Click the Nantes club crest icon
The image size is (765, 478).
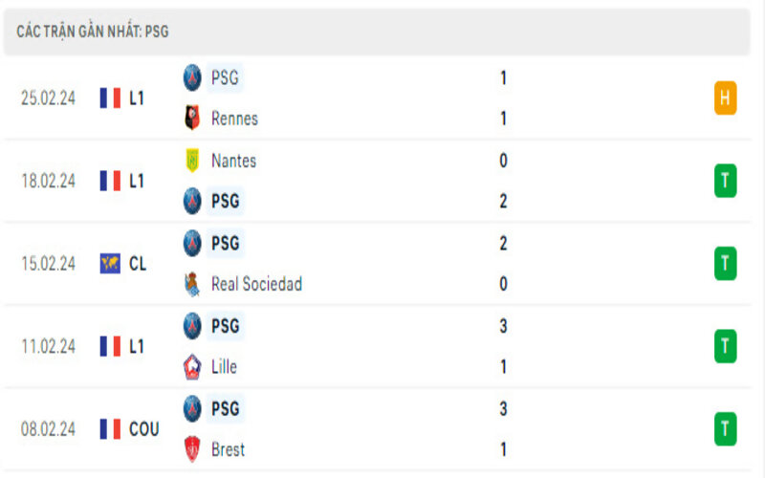193,161
